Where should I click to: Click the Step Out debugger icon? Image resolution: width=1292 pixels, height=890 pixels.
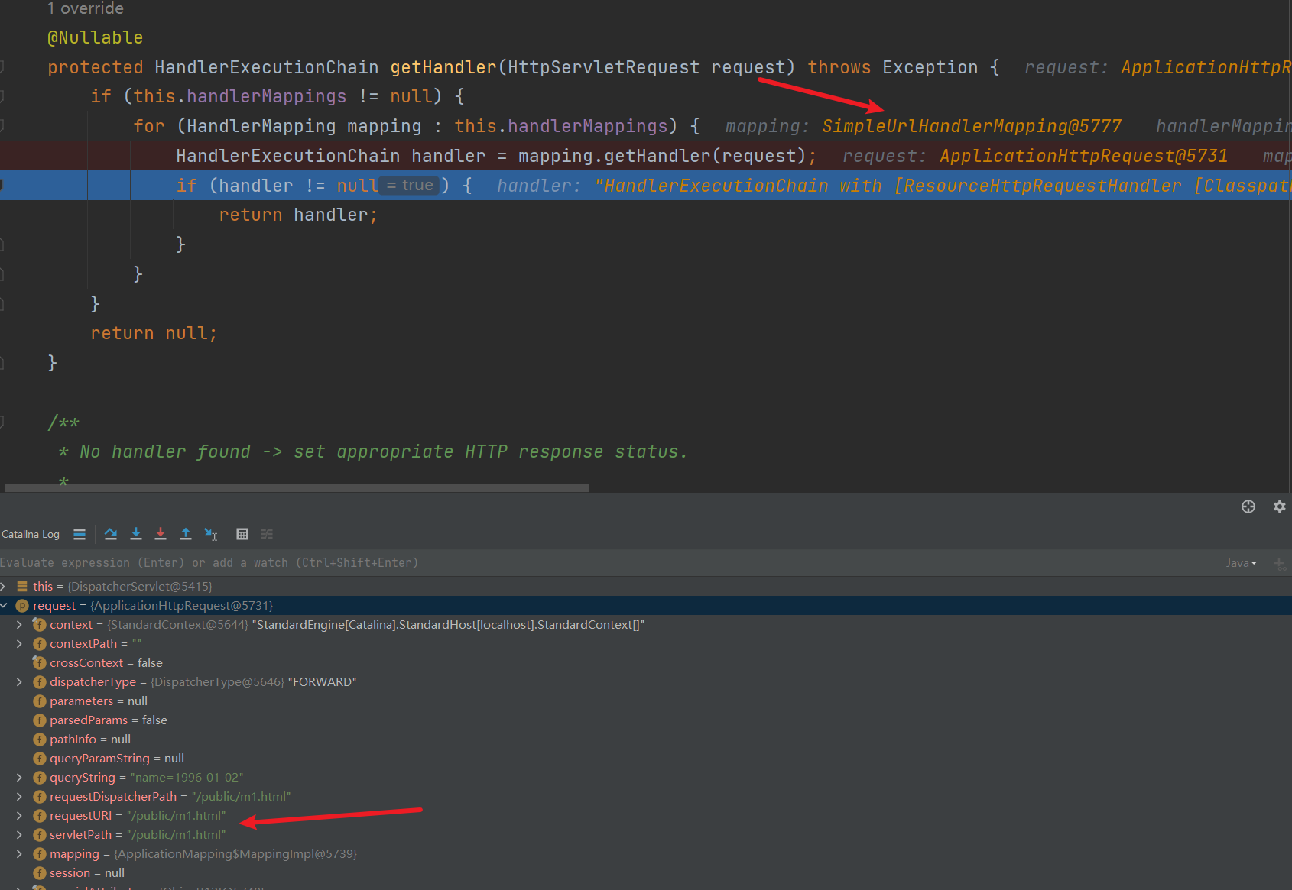point(186,534)
